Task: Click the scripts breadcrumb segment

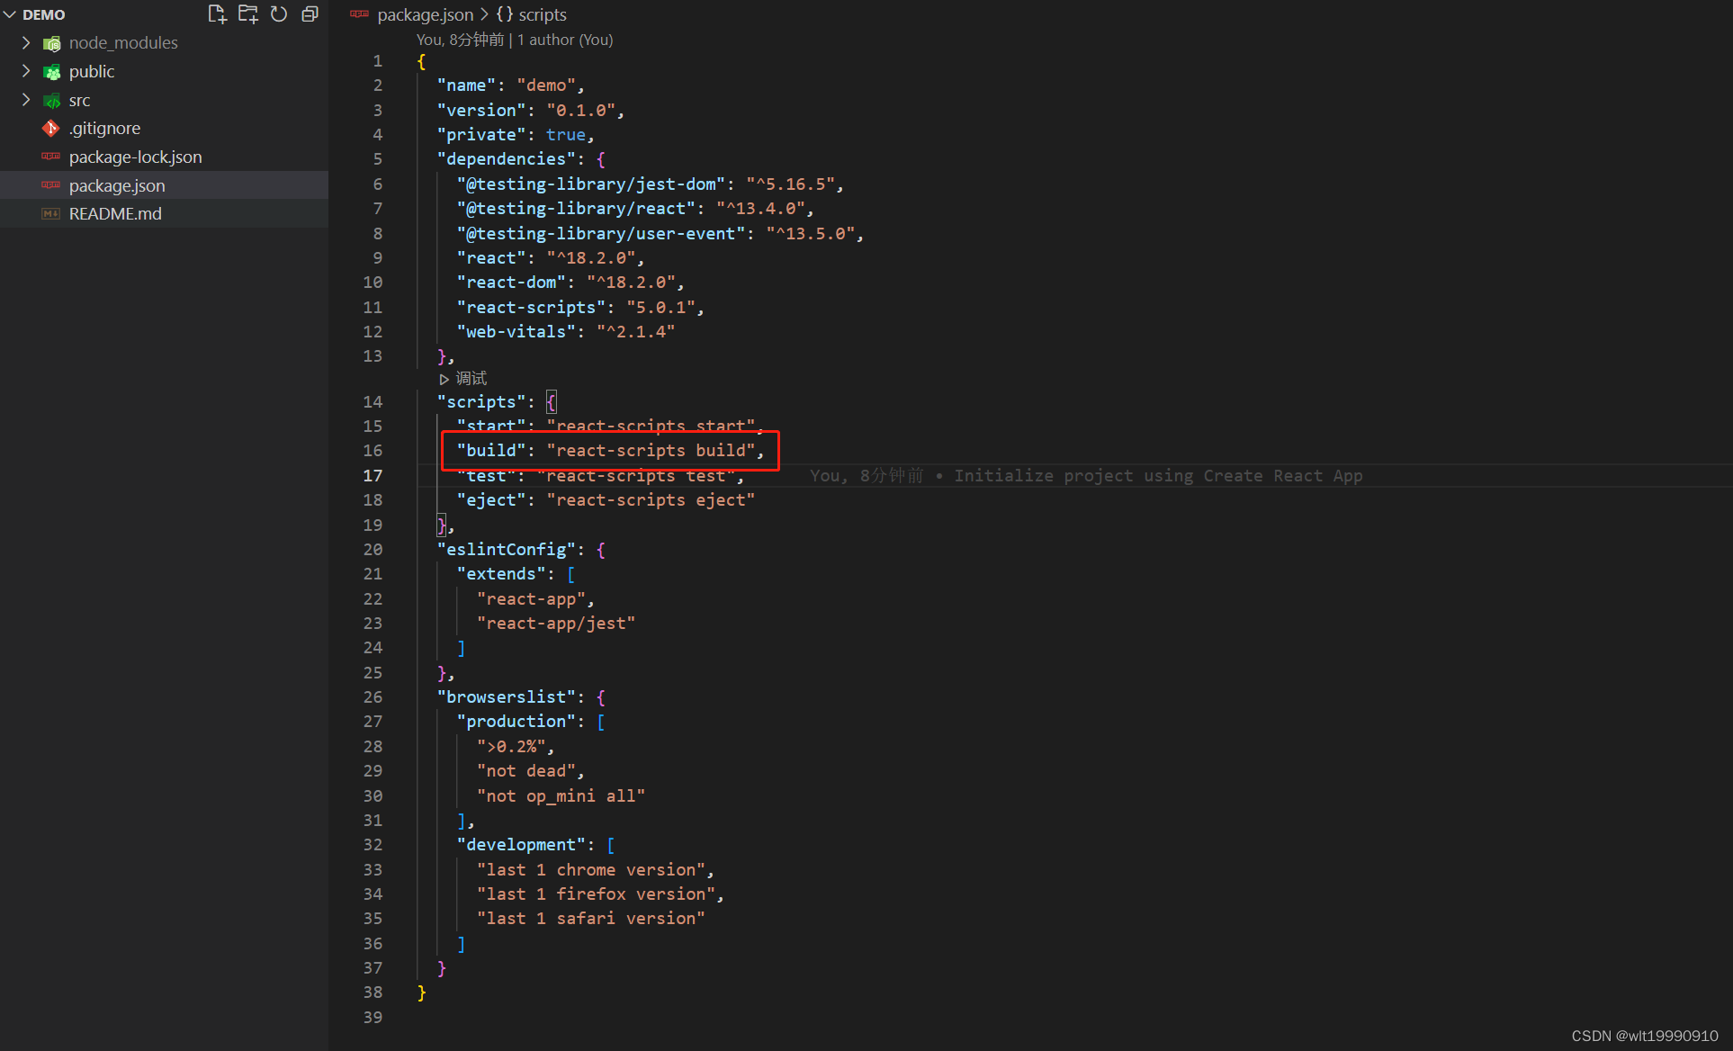Action: tap(542, 14)
